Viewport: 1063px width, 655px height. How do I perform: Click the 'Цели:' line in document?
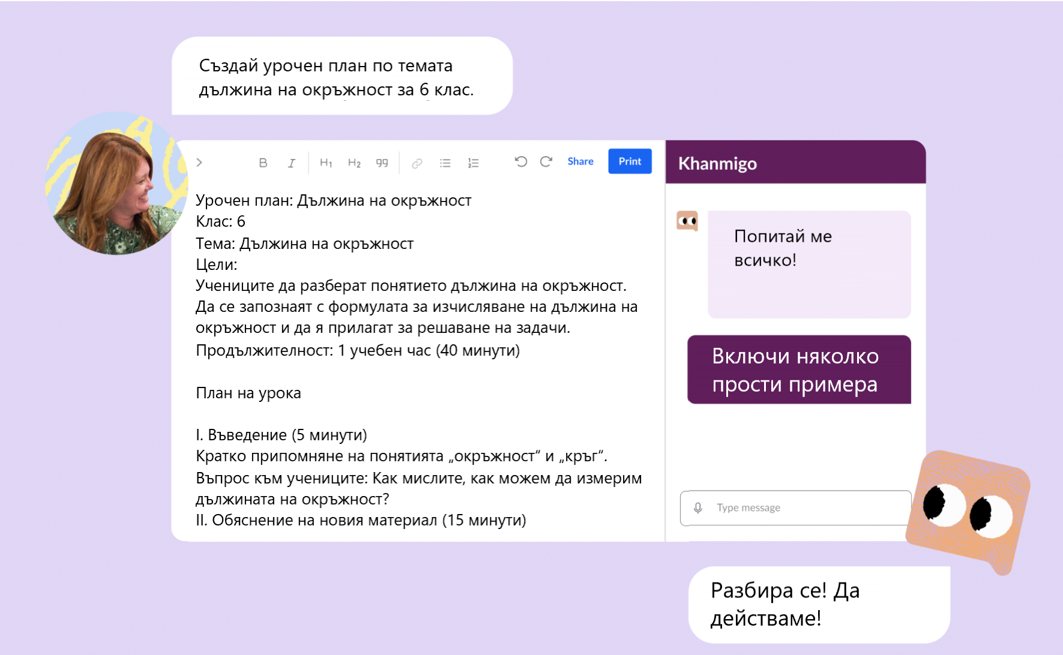coord(217,265)
